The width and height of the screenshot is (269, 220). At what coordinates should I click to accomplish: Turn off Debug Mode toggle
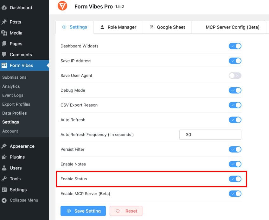tap(235, 90)
